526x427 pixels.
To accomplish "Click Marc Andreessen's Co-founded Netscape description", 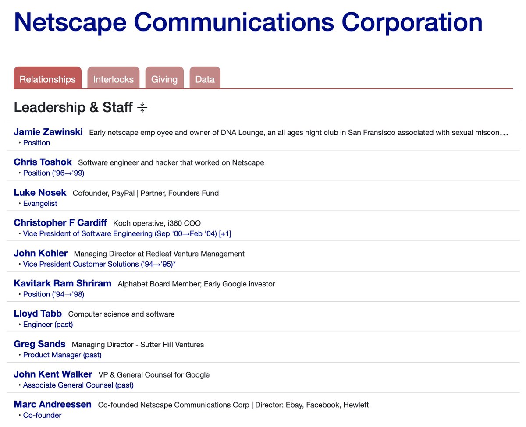I will click(233, 406).
